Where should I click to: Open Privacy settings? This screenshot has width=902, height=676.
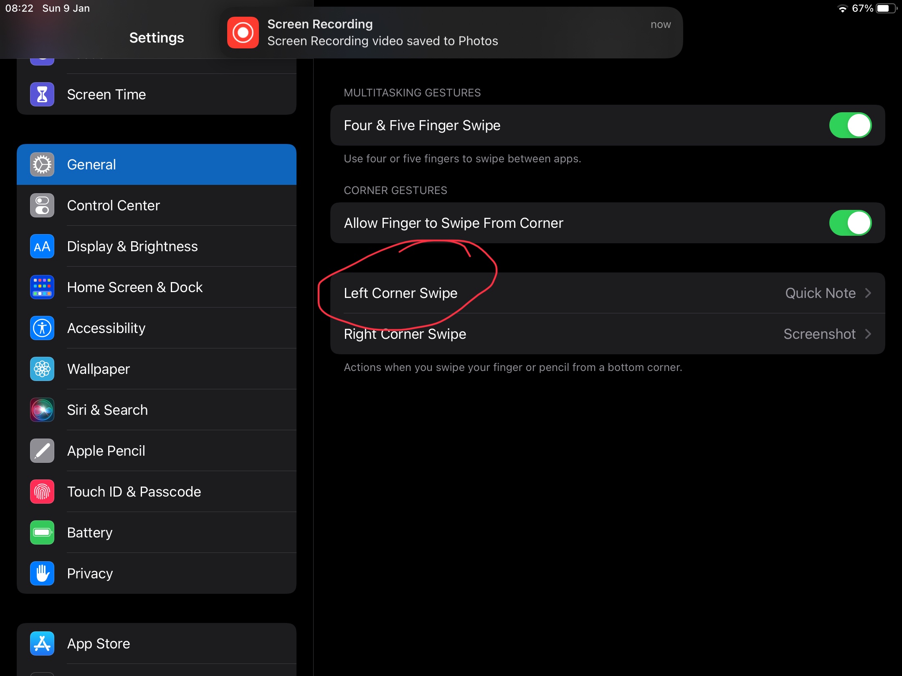pyautogui.click(x=157, y=574)
